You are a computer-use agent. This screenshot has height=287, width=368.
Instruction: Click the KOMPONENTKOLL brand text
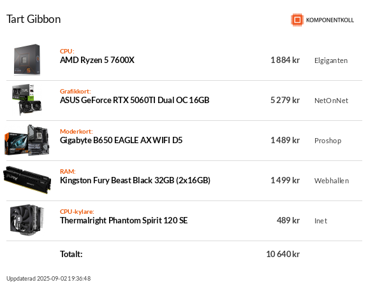[330, 20]
